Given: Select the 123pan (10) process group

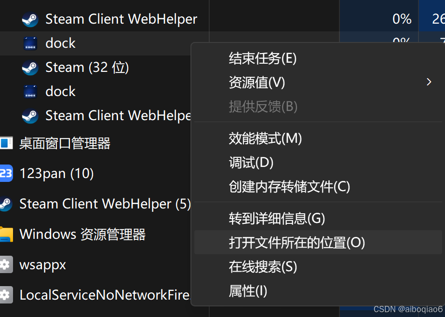Looking at the screenshot, I should (x=95, y=173).
